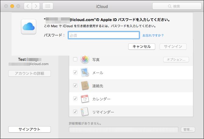Click the メール label
Screen dimensions: 204x139
click(x=98, y=73)
